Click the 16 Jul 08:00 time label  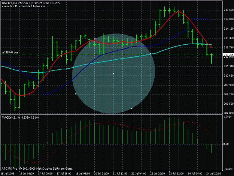tap(27, 174)
